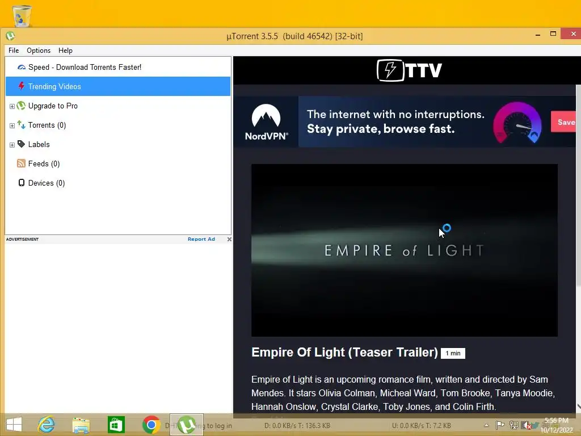The width and height of the screenshot is (581, 436).
Task: Click scroll-down arrow of TTV panel
Action: pos(578,407)
